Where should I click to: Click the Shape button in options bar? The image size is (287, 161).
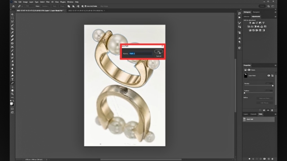[62, 6]
